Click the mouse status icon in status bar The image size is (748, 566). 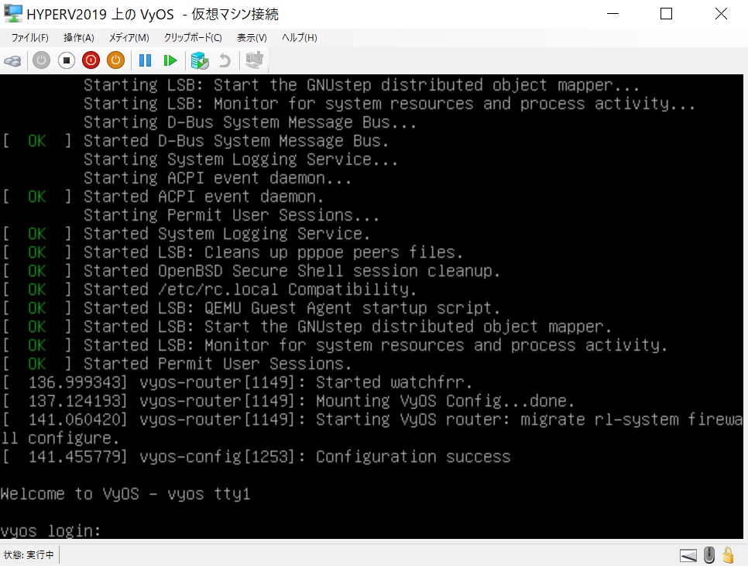point(709,555)
